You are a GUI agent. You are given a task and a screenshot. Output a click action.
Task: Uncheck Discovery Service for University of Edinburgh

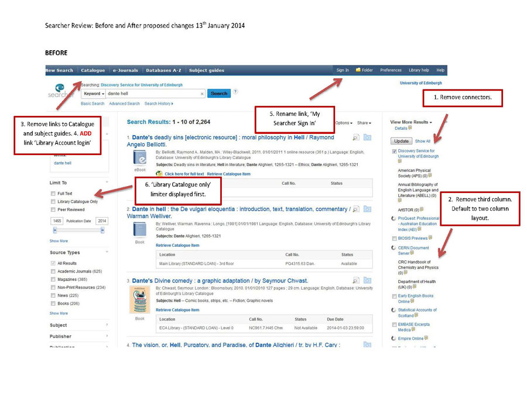(394, 151)
